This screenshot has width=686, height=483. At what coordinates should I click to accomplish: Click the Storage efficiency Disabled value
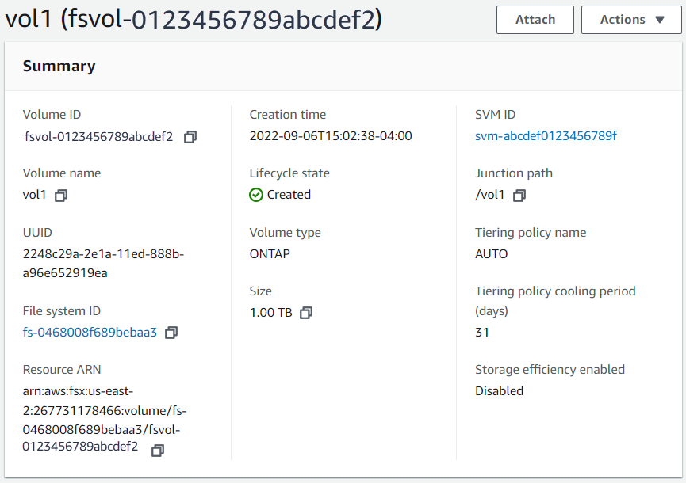(x=500, y=390)
